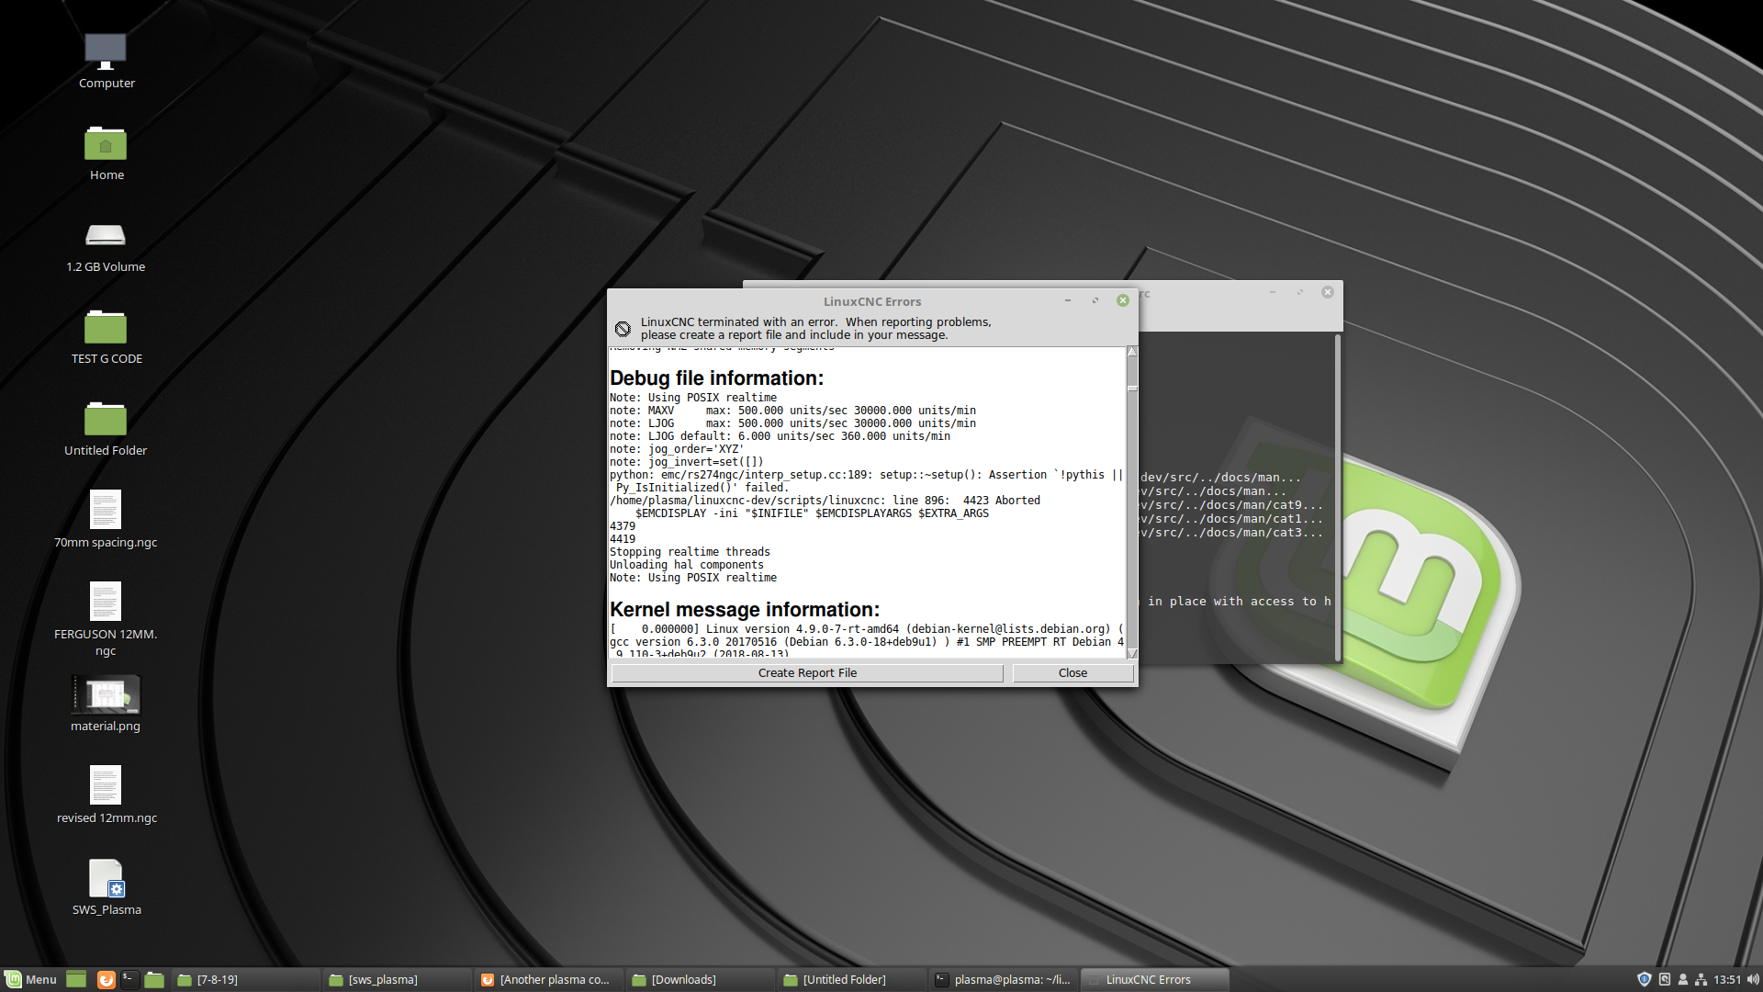This screenshot has width=1763, height=992.
Task: Switch to the [Downloads] taskbar window
Action: pos(700,980)
